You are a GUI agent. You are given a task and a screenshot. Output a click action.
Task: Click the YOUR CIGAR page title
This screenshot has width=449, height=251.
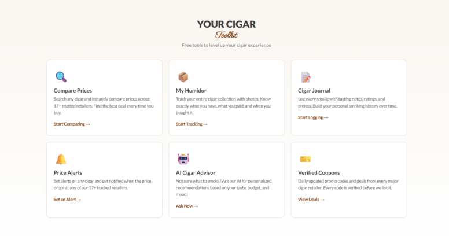[226, 24]
